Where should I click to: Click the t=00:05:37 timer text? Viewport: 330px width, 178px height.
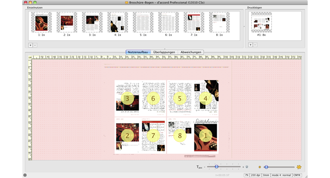point(222,175)
